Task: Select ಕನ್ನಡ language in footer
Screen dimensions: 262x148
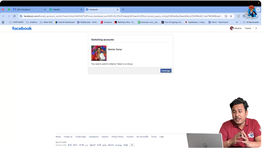Action: [x=126, y=145]
